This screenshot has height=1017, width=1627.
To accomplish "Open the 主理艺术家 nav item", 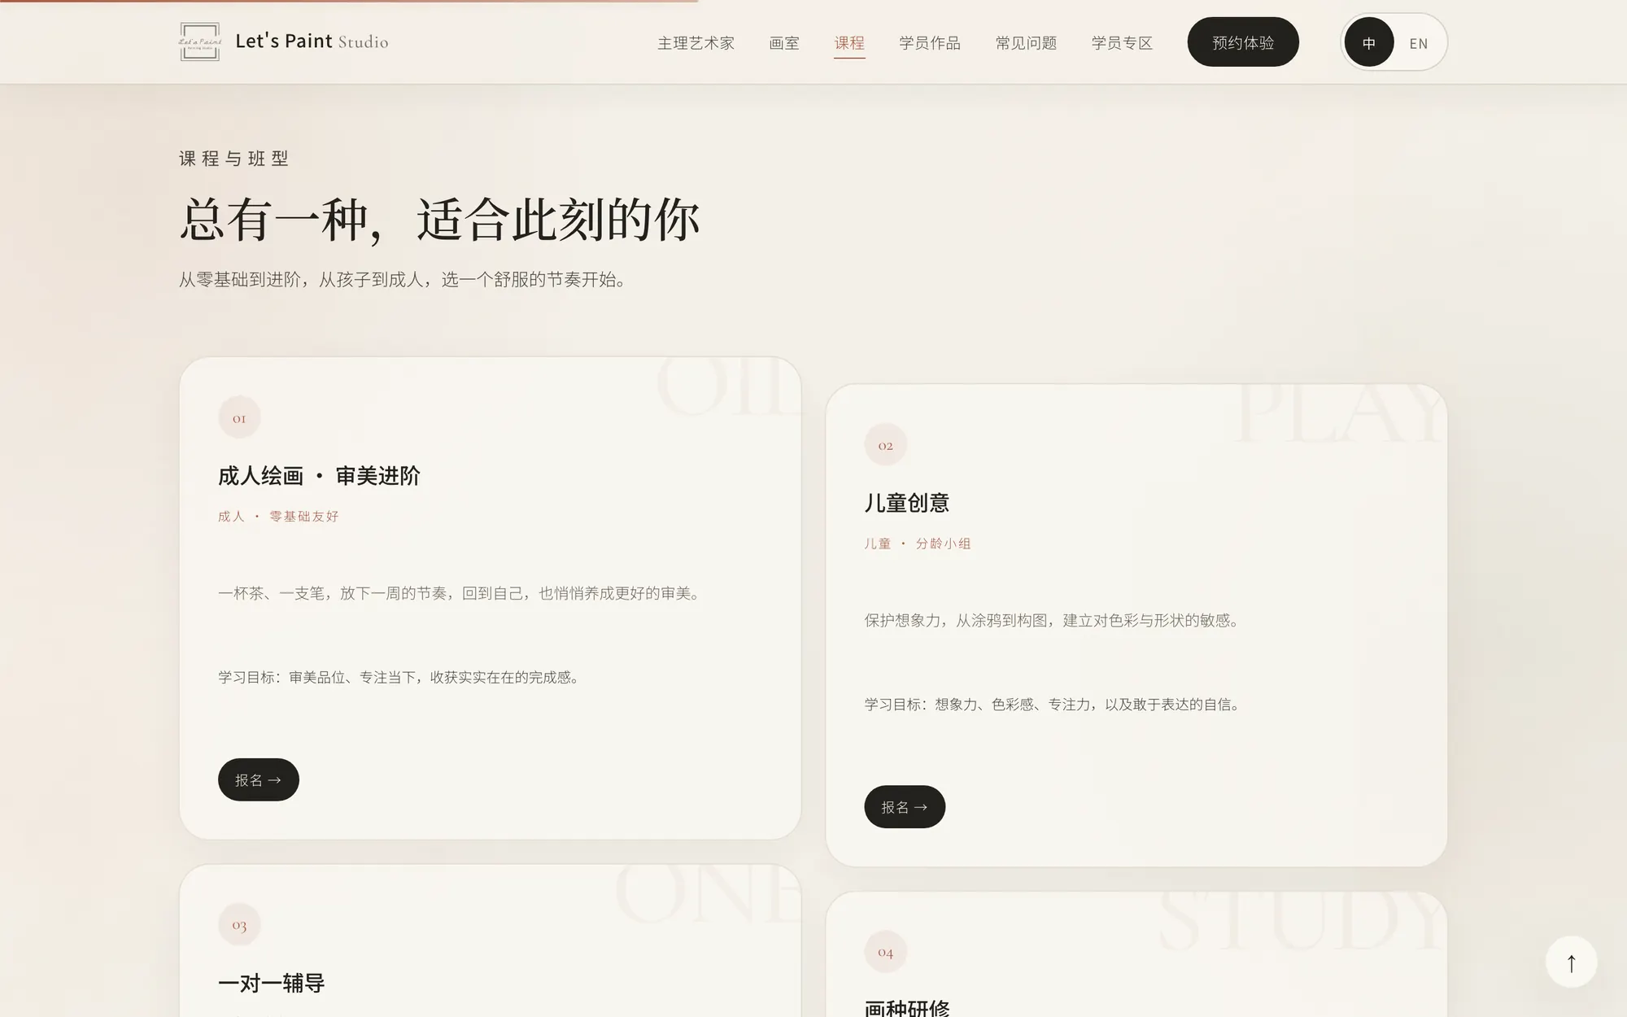I will pyautogui.click(x=696, y=43).
